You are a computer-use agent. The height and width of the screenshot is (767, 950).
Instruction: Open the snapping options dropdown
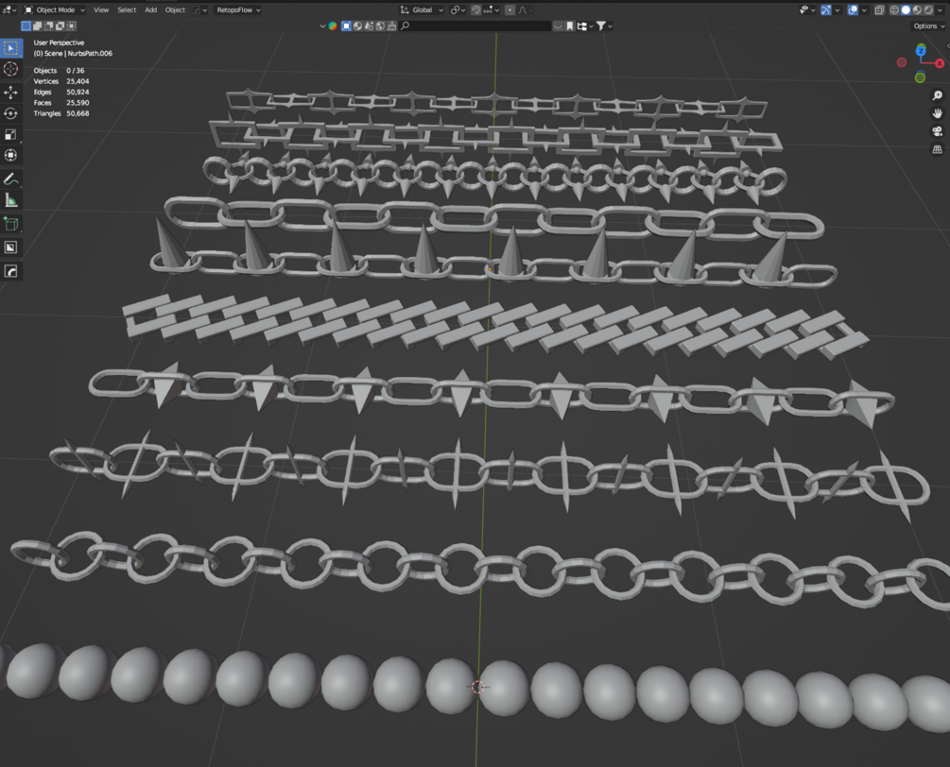492,9
